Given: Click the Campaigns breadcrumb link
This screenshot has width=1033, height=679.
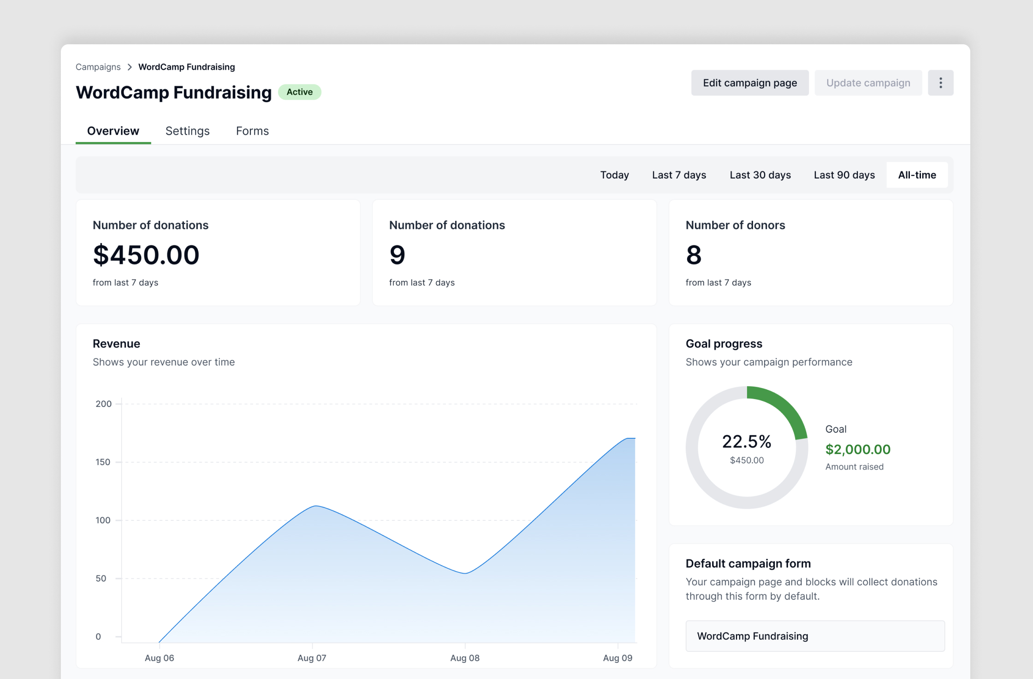Looking at the screenshot, I should click(x=98, y=67).
